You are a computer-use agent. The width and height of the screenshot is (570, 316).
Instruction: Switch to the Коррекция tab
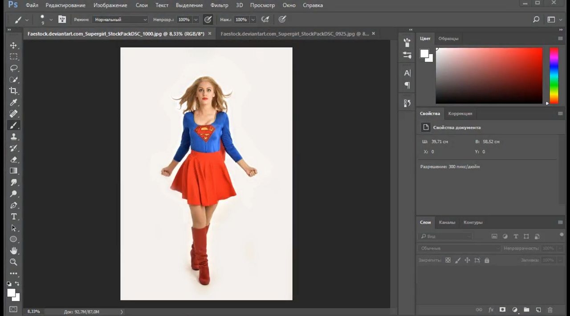(x=460, y=113)
